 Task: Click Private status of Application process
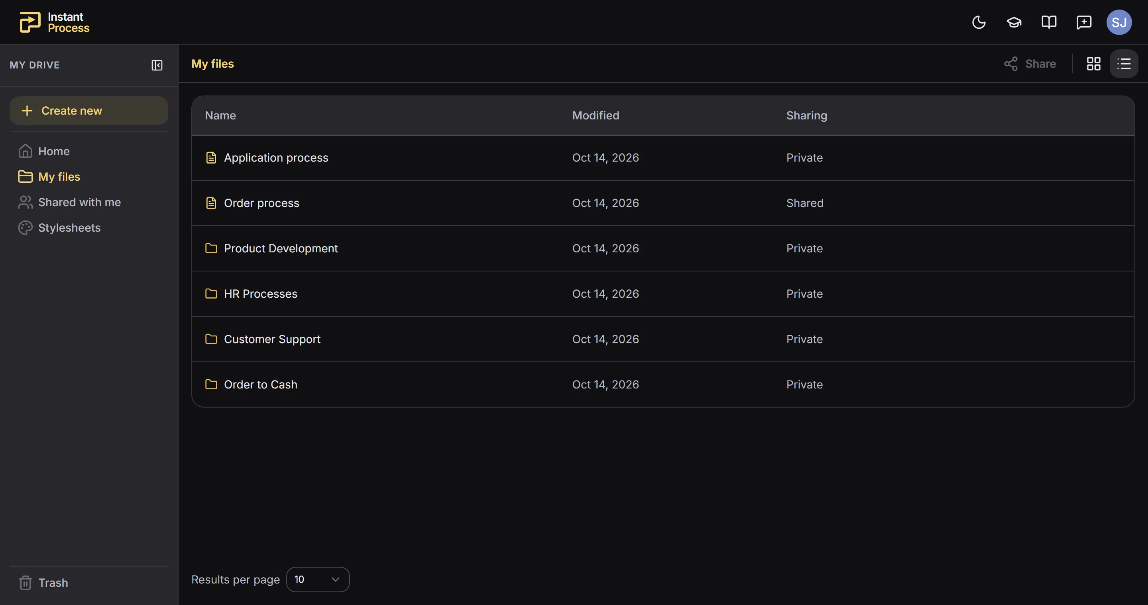click(x=804, y=158)
